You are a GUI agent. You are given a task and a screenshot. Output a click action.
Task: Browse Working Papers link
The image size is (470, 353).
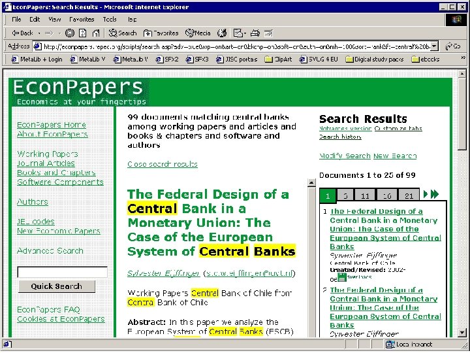pos(48,154)
